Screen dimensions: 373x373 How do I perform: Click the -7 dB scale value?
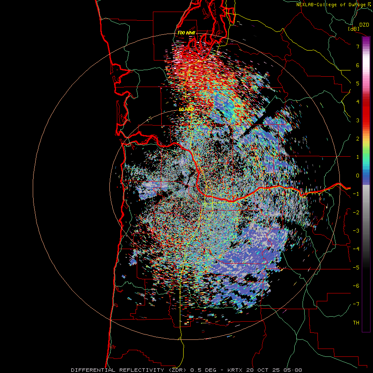(x=356, y=304)
